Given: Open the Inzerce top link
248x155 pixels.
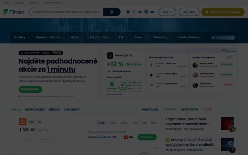Looking at the screenshot, I should 19,3.
